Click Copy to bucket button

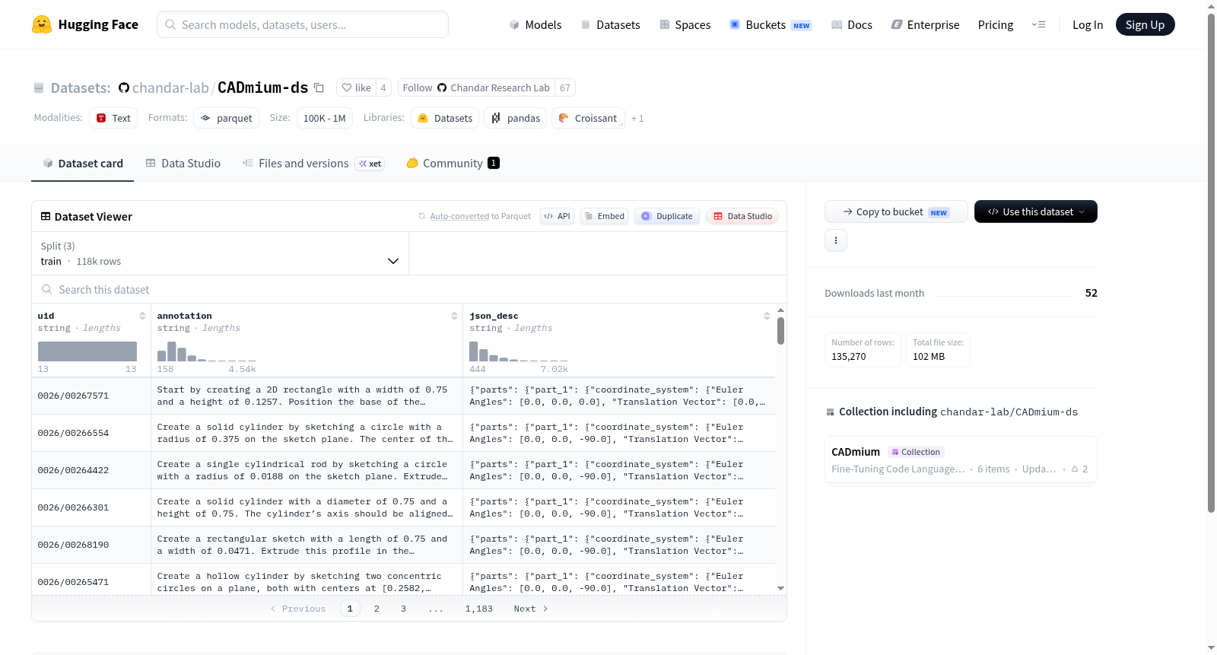pos(896,211)
